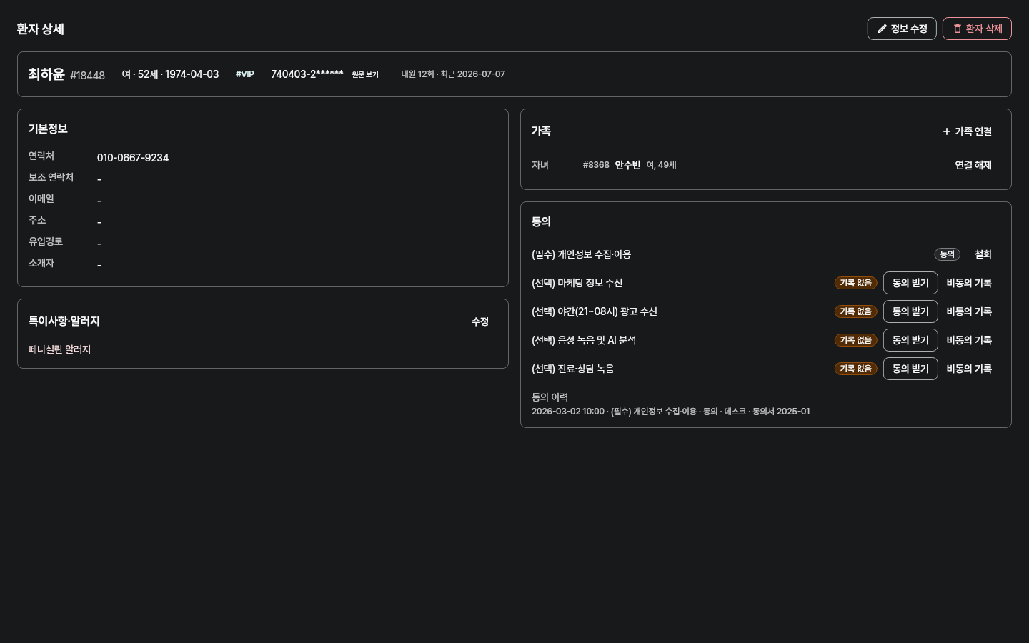The width and height of the screenshot is (1029, 643).
Task: Click the phone number 010-0667-9234
Action: coord(133,158)
